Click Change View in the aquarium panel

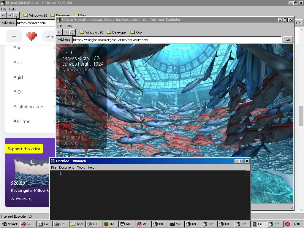(x=76, y=132)
